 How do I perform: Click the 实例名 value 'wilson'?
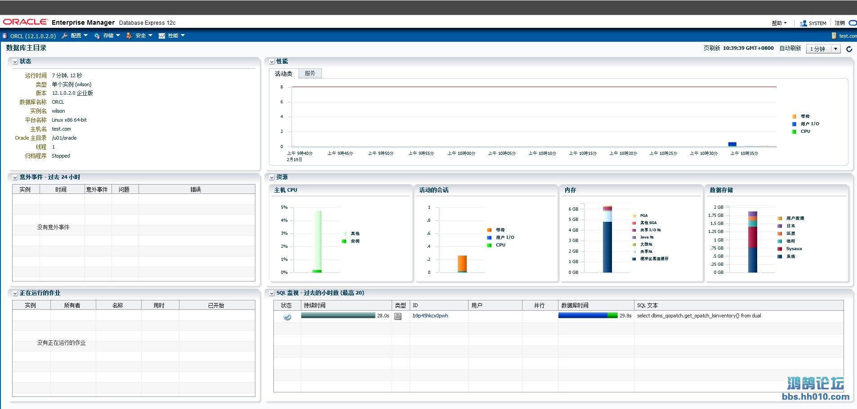(x=58, y=111)
